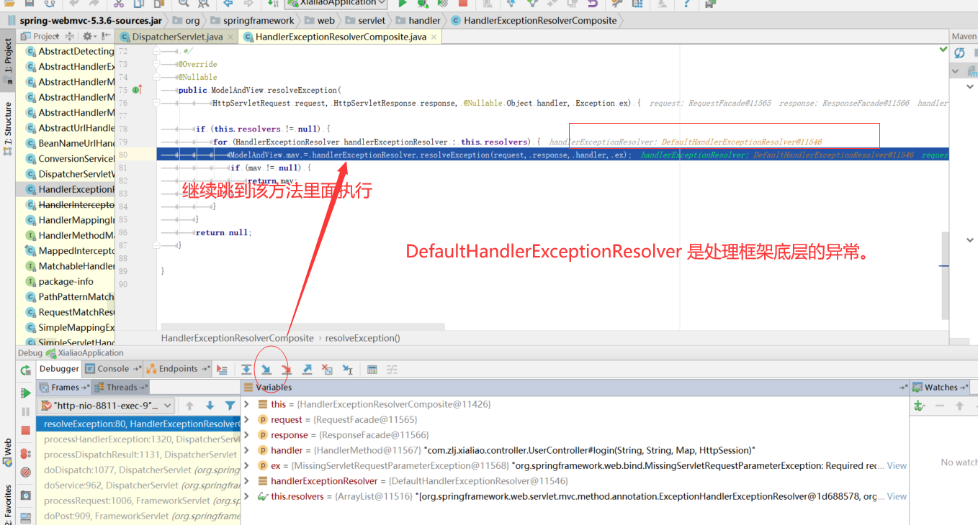Close the DispatcherServlet.java tab
Viewport: 978px width, 525px height.
pyautogui.click(x=230, y=37)
